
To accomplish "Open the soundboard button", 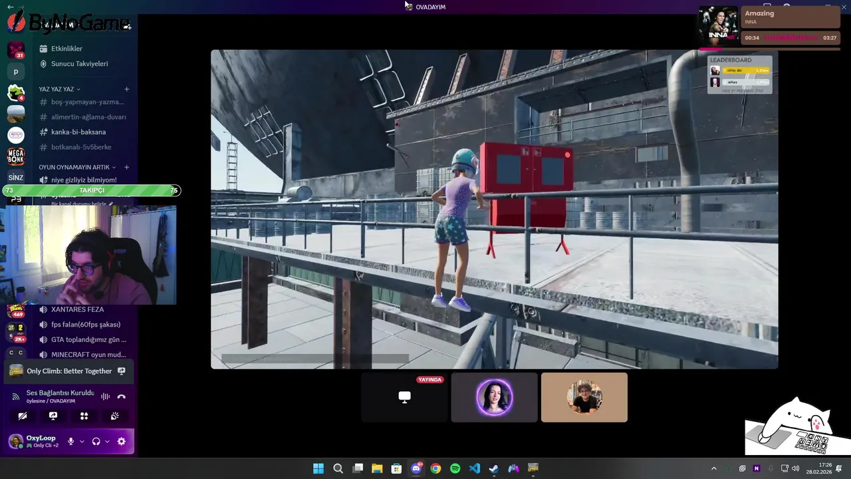I will [x=114, y=416].
